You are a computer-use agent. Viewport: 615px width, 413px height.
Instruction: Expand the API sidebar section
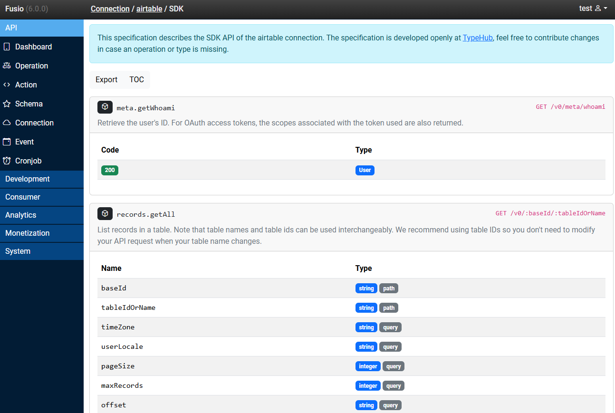pyautogui.click(x=42, y=28)
